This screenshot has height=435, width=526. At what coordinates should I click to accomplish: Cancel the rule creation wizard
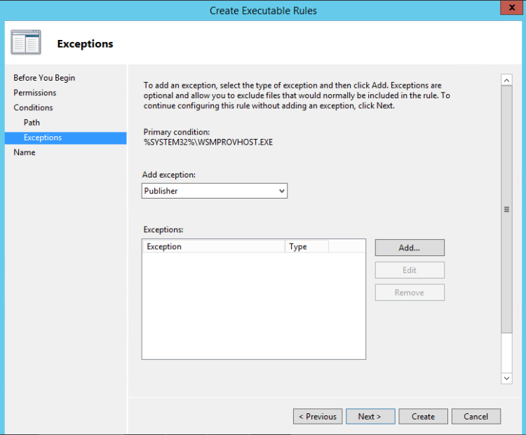tap(476, 416)
